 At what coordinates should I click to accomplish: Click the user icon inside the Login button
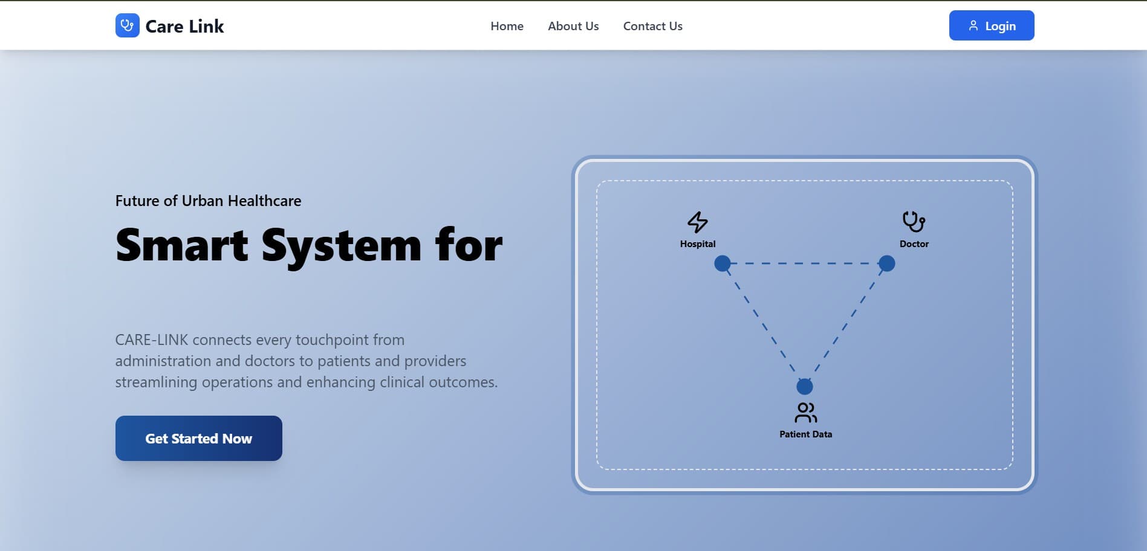[973, 26]
